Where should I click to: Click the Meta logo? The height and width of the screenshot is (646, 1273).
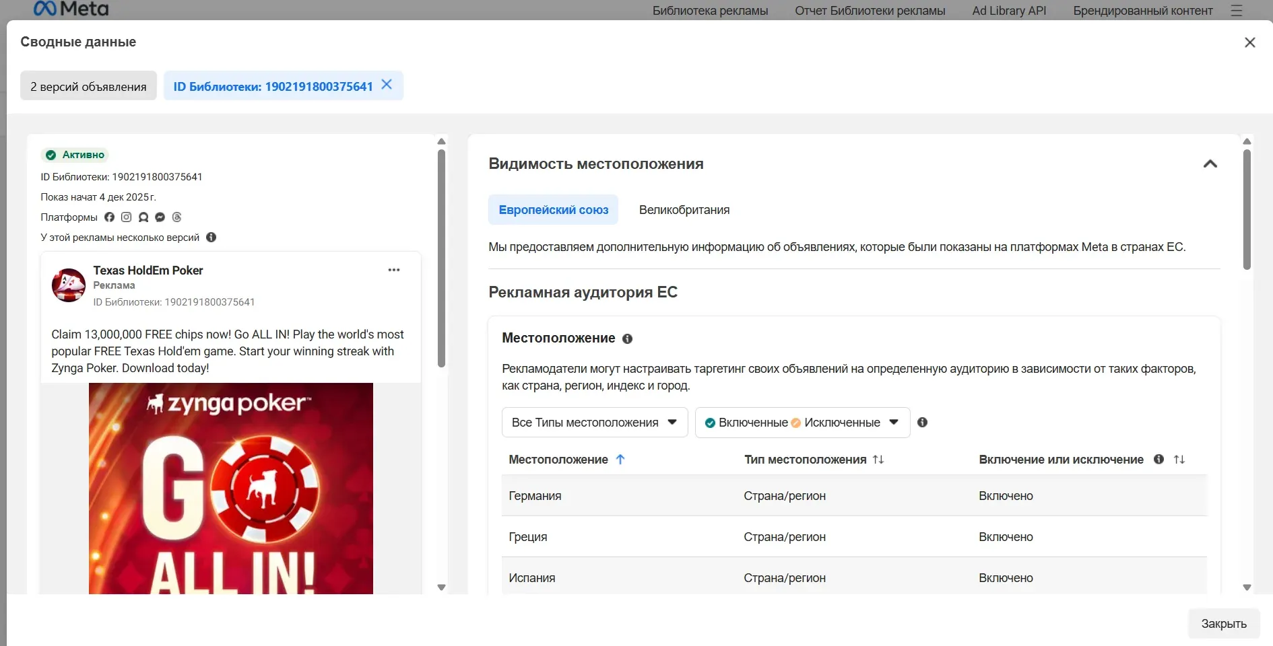click(71, 9)
